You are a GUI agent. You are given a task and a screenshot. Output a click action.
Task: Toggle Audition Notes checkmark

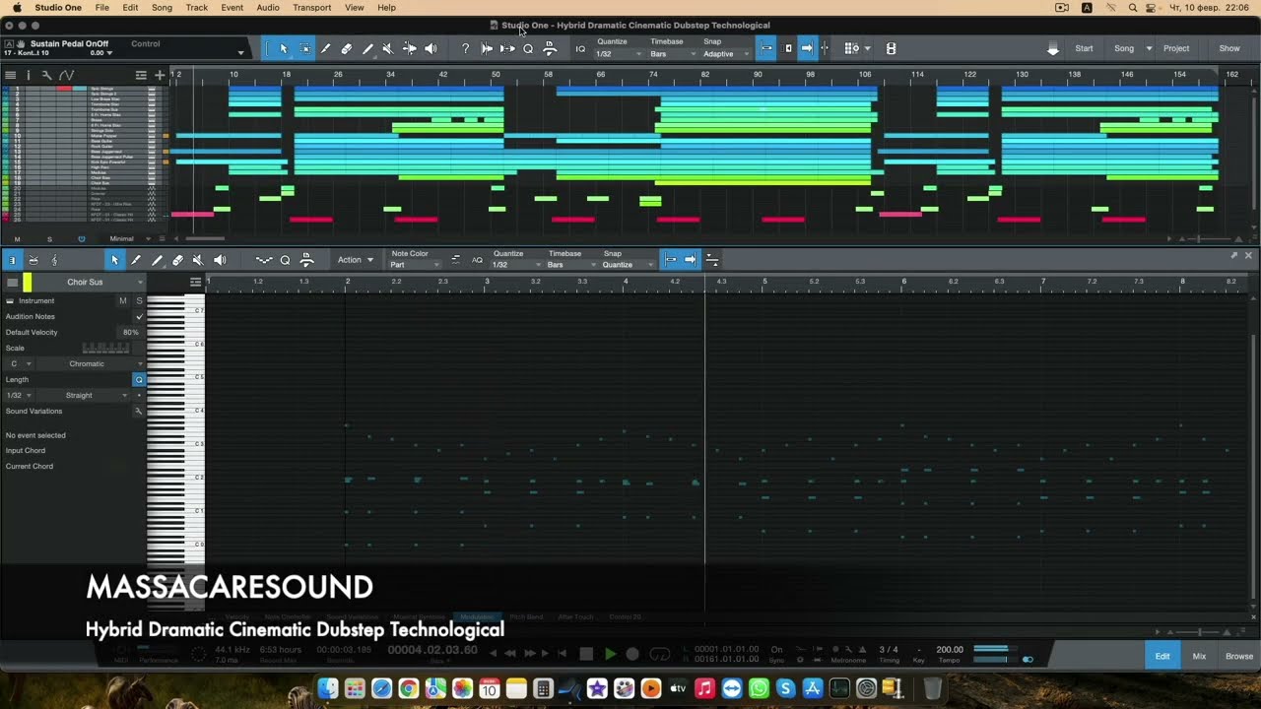139,317
